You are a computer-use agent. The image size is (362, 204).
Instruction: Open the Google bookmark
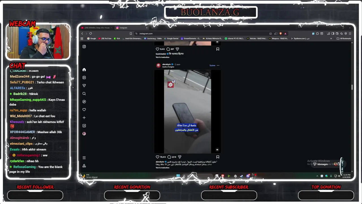[x=92, y=39]
